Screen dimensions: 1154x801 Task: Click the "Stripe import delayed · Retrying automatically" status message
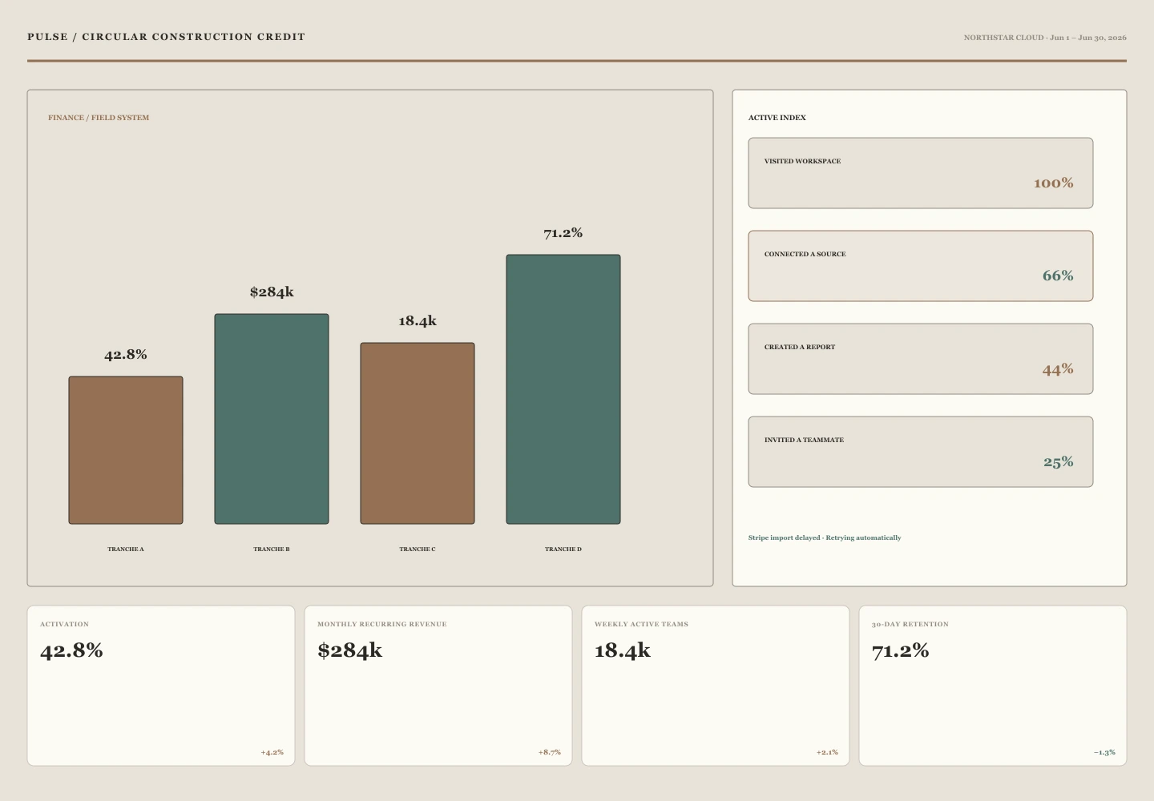coord(825,537)
